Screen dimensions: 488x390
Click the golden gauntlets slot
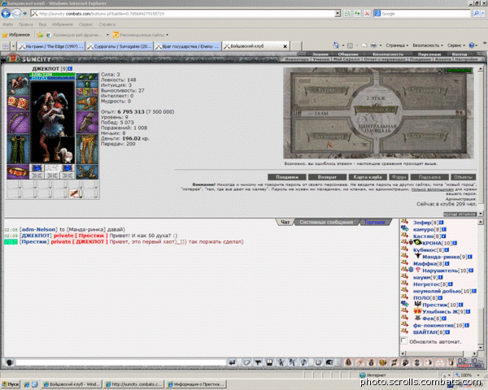coord(87,103)
